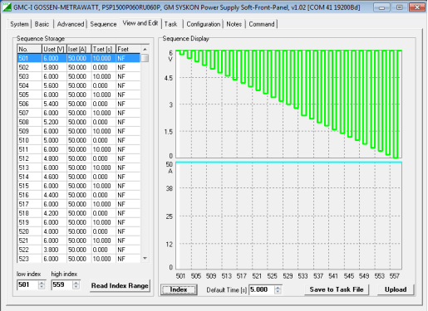Switch to the Sequence tab

click(x=103, y=24)
